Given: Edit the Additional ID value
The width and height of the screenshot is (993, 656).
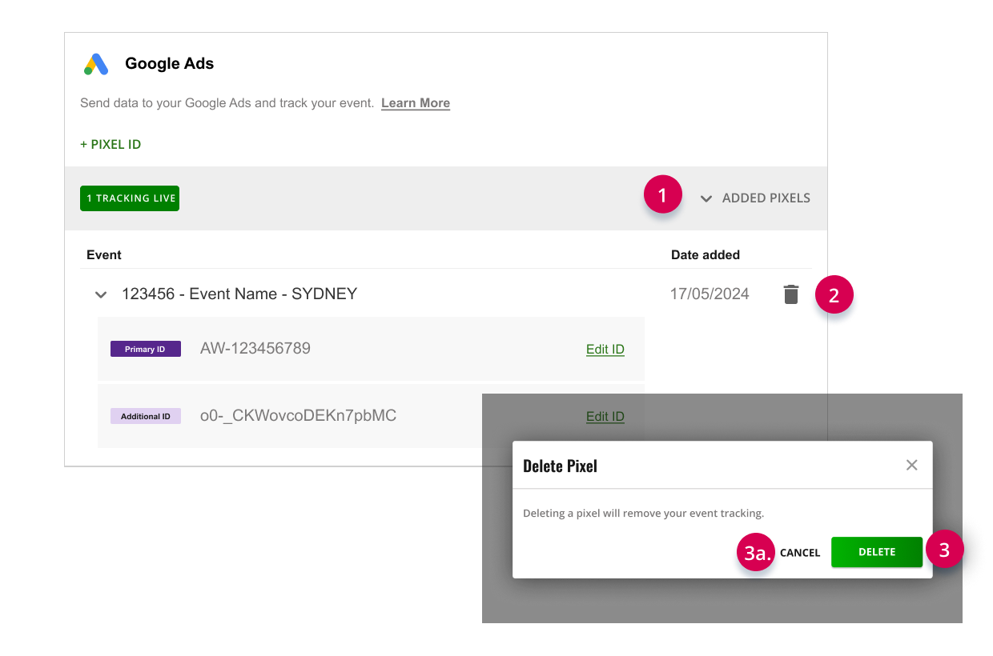Looking at the screenshot, I should click(605, 416).
